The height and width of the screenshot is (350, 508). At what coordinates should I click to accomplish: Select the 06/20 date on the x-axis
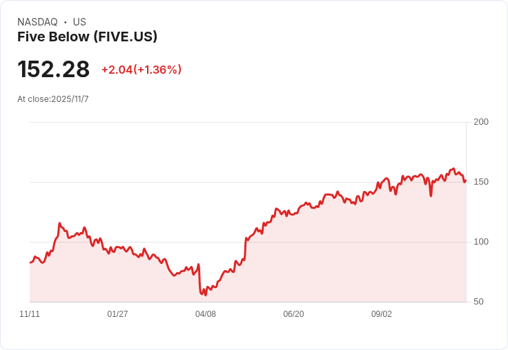[293, 314]
